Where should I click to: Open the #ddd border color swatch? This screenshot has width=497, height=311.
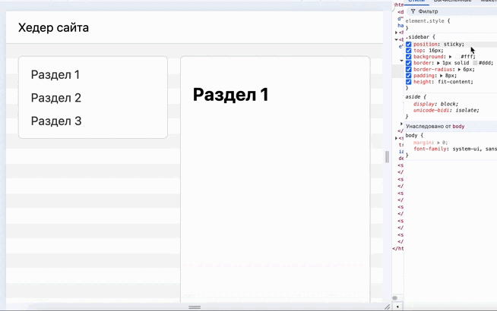[475, 63]
